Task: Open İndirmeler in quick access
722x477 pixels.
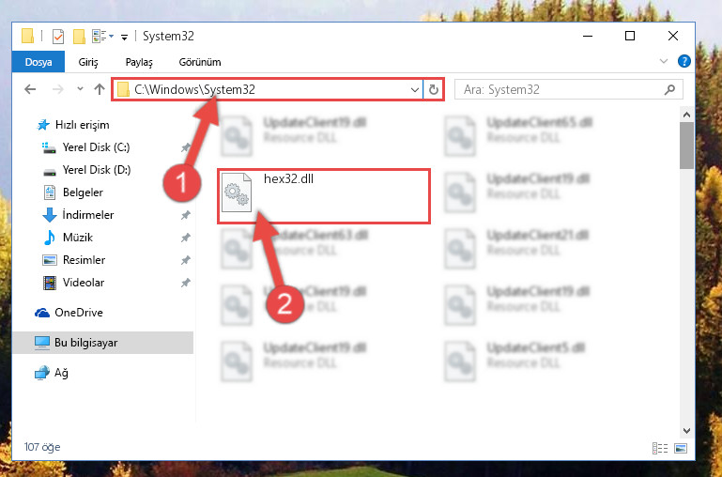Action: click(88, 215)
